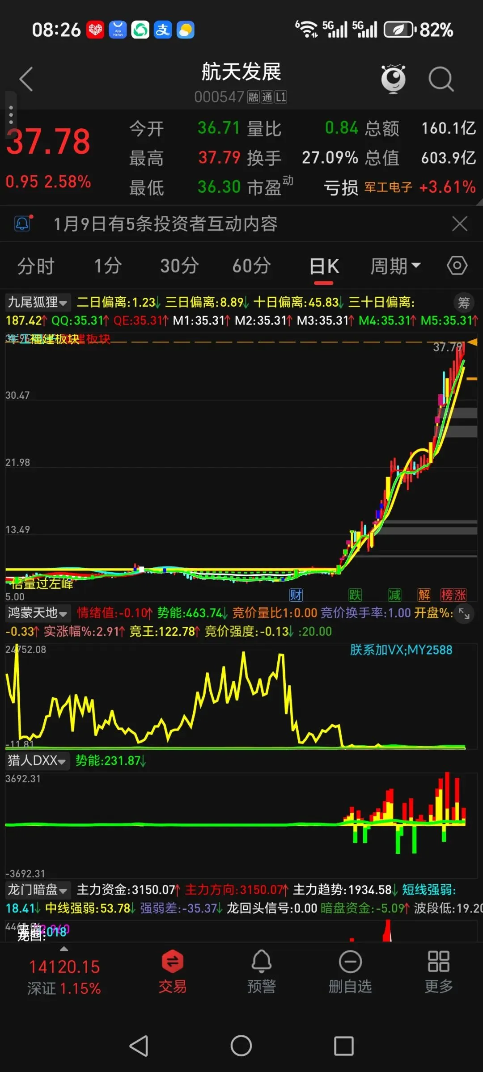
Task: Tap the 财 marker on chart
Action: [x=296, y=595]
